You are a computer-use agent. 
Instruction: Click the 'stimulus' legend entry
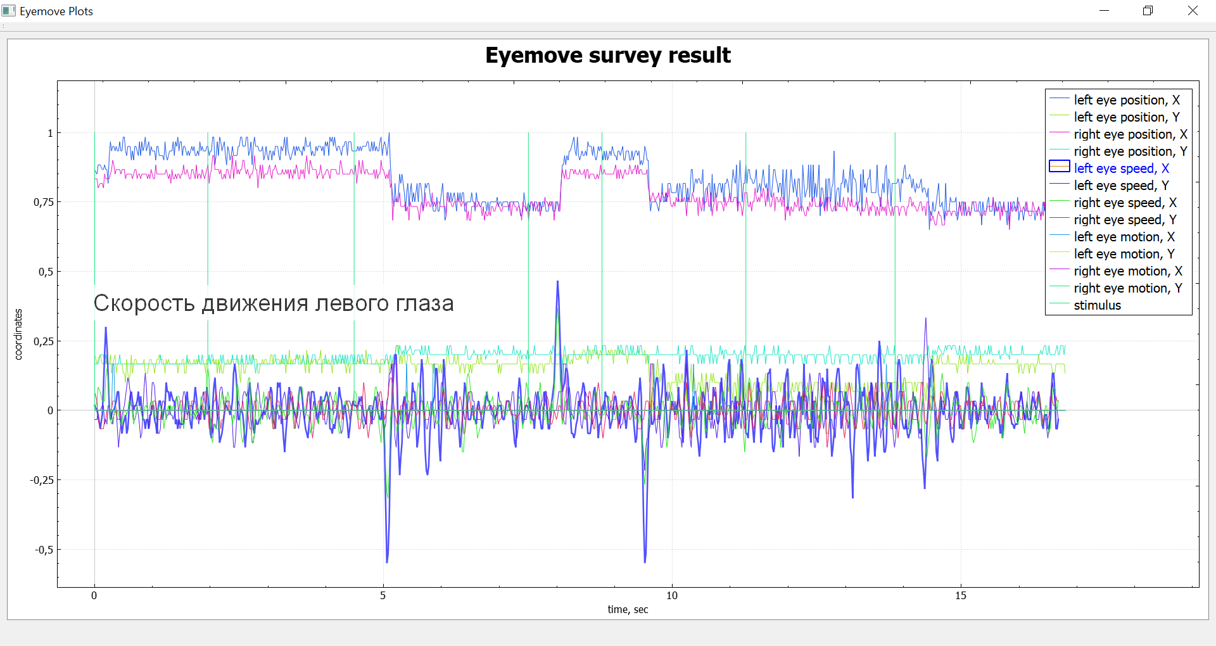click(1097, 305)
